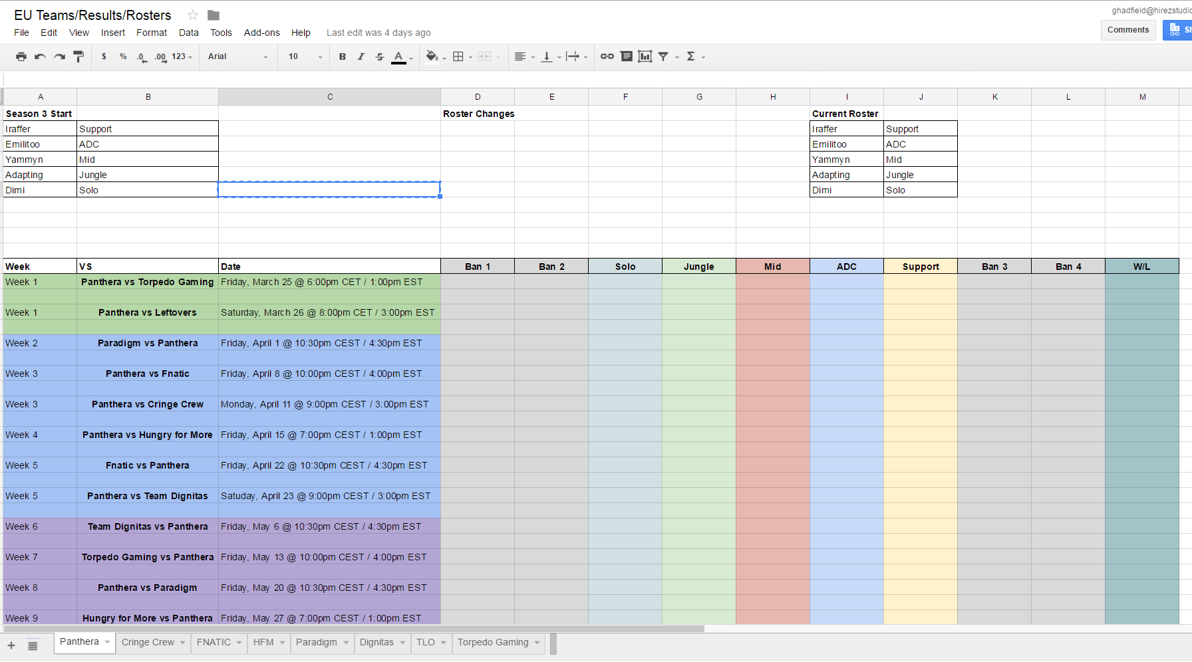The width and height of the screenshot is (1192, 662).
Task: Expand the HFM tab menu arrow
Action: click(x=282, y=643)
